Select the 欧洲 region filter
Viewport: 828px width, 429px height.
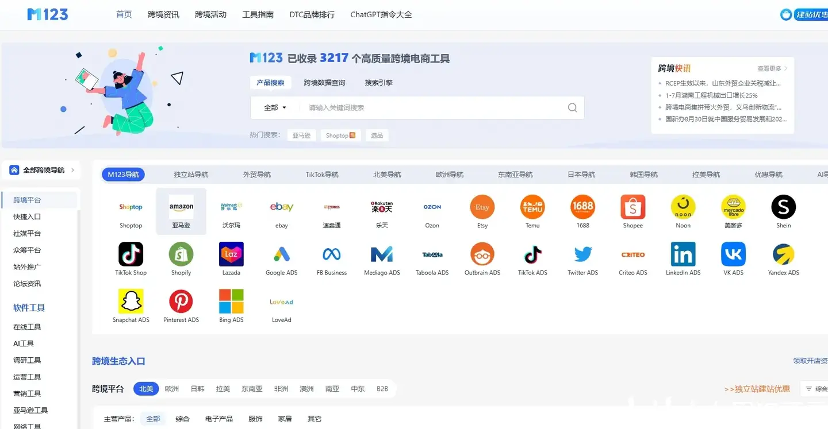coord(171,389)
